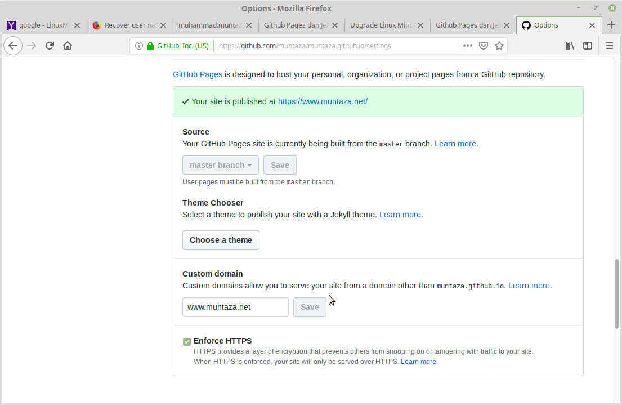
Task: Open the Library icon in toolbar
Action: coord(570,46)
